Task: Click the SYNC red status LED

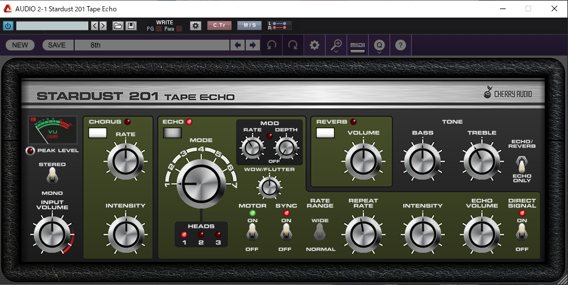Action: (x=286, y=213)
